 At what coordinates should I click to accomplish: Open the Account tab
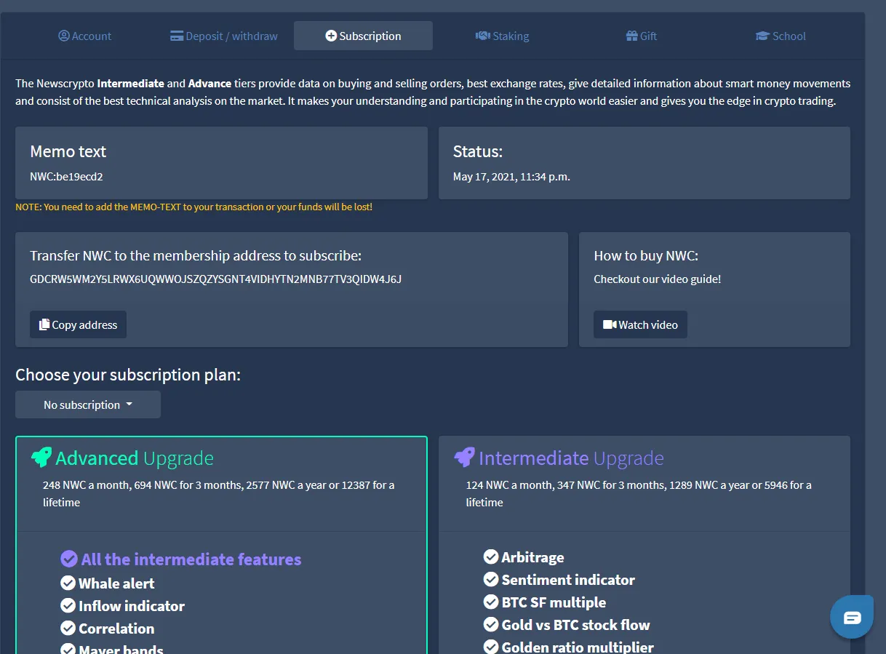85,36
